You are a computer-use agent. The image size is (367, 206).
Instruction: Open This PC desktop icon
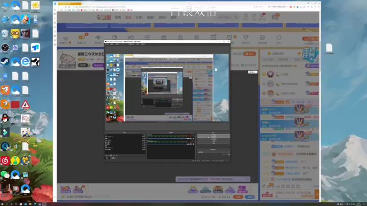(5, 6)
